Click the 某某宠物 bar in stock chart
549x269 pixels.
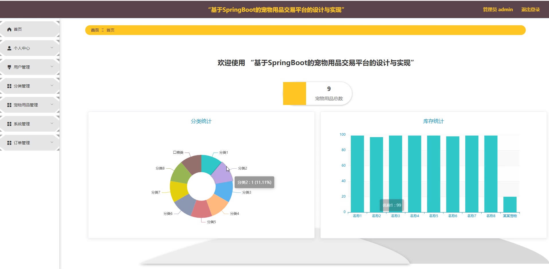(x=510, y=204)
